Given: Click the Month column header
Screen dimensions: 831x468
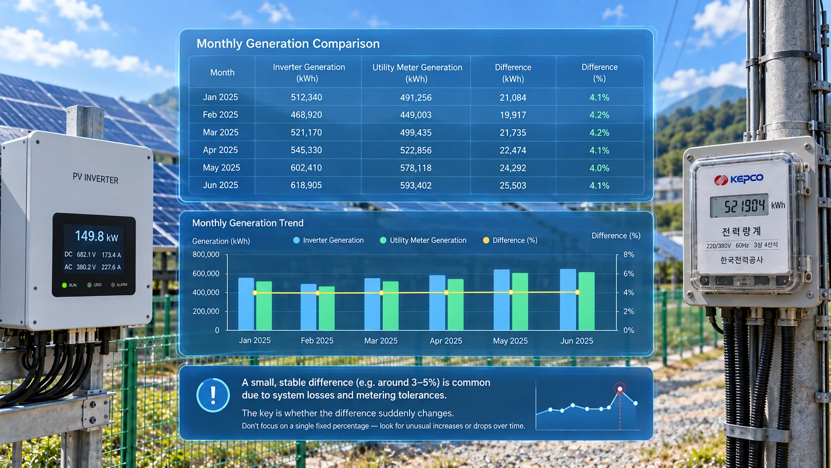Looking at the screenshot, I should (222, 73).
